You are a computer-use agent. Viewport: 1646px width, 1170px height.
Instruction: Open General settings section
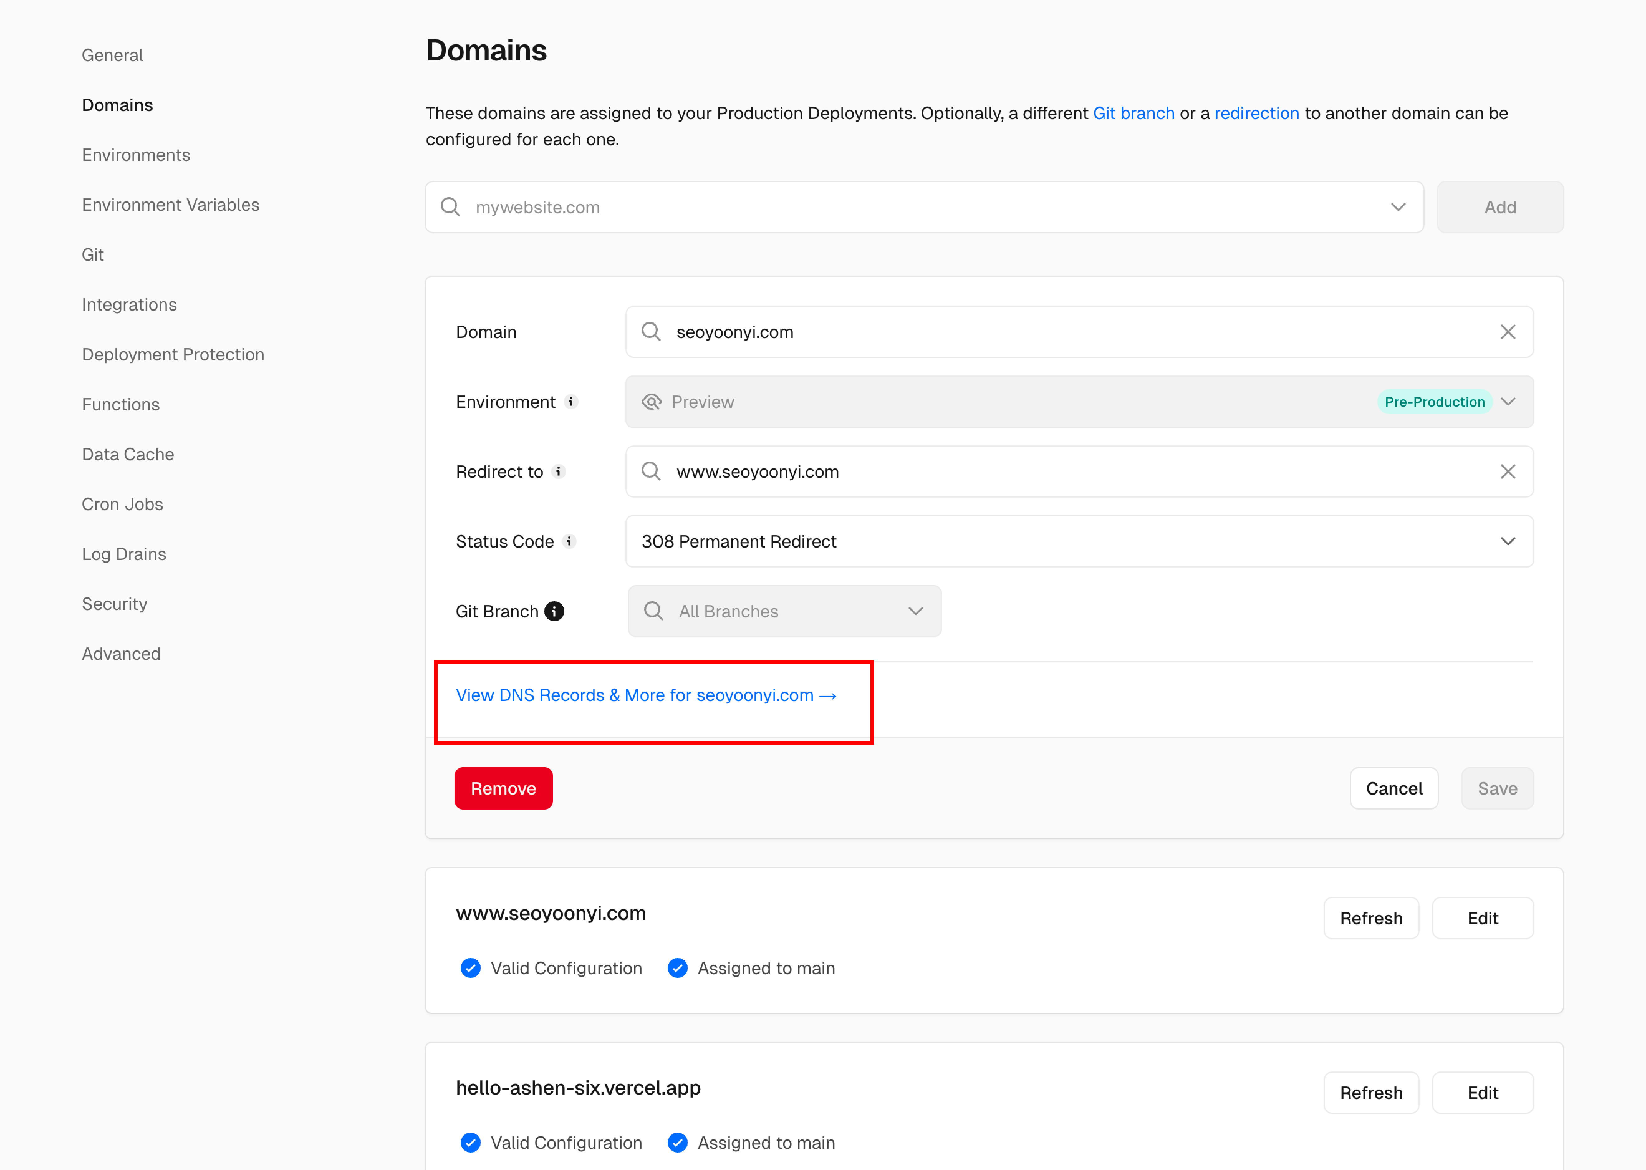point(112,55)
